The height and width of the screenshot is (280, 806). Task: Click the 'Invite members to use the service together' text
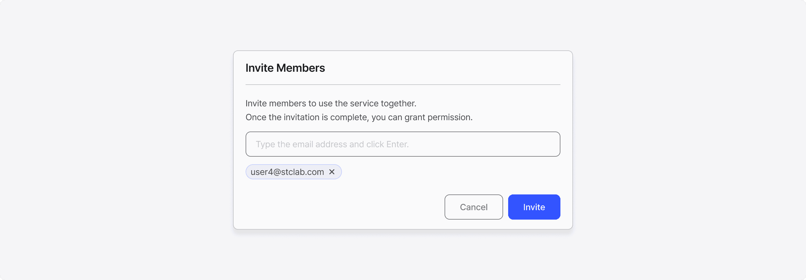coord(331,104)
